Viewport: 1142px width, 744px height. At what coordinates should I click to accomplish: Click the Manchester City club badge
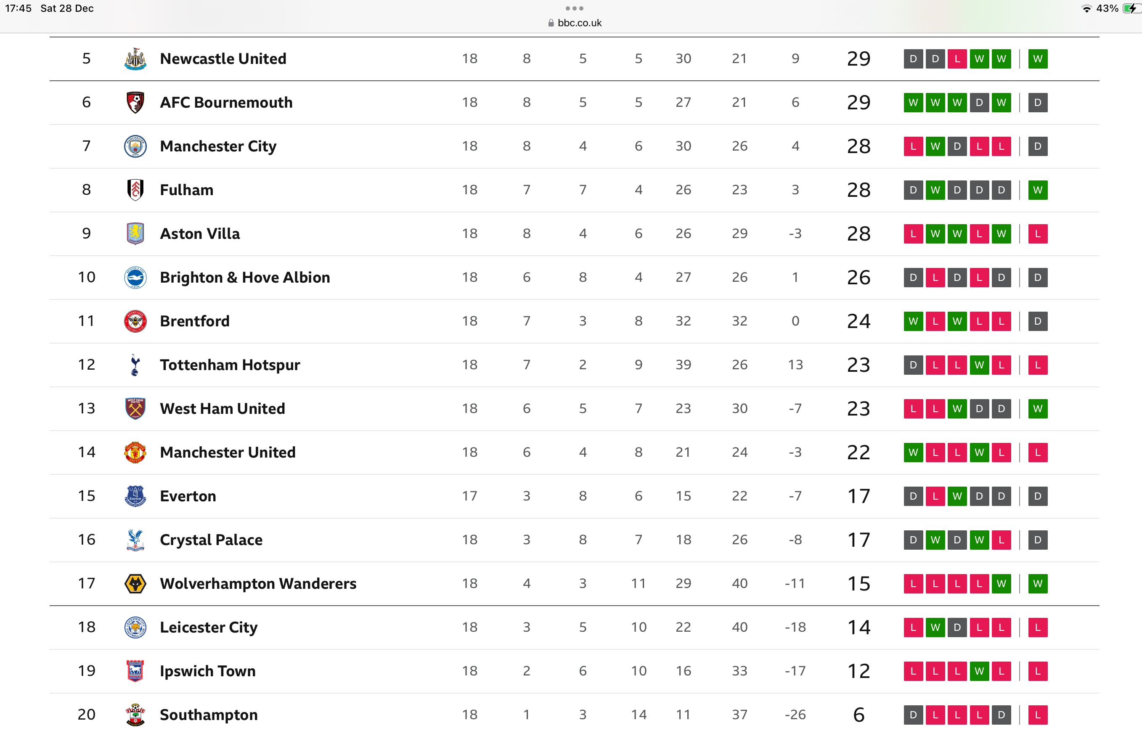(x=135, y=146)
